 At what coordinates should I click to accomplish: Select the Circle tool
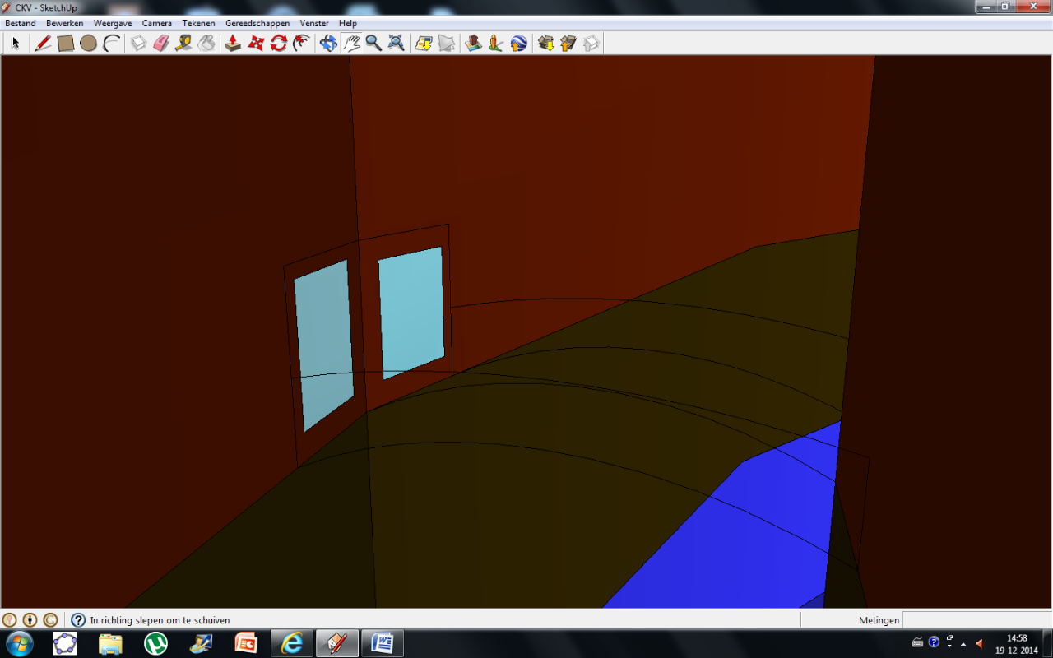point(89,44)
